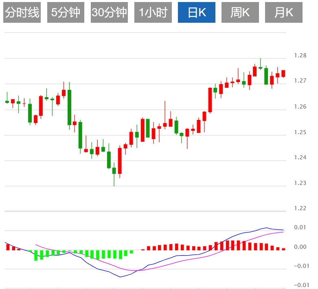Click the blue MACD line's lowest point
318x289 pixels.
point(121,277)
